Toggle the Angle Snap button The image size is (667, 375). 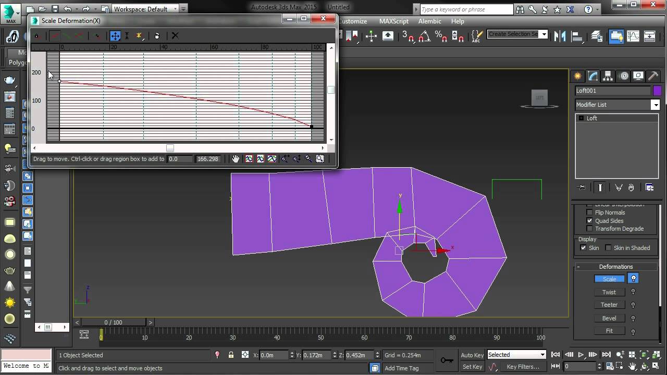(424, 36)
